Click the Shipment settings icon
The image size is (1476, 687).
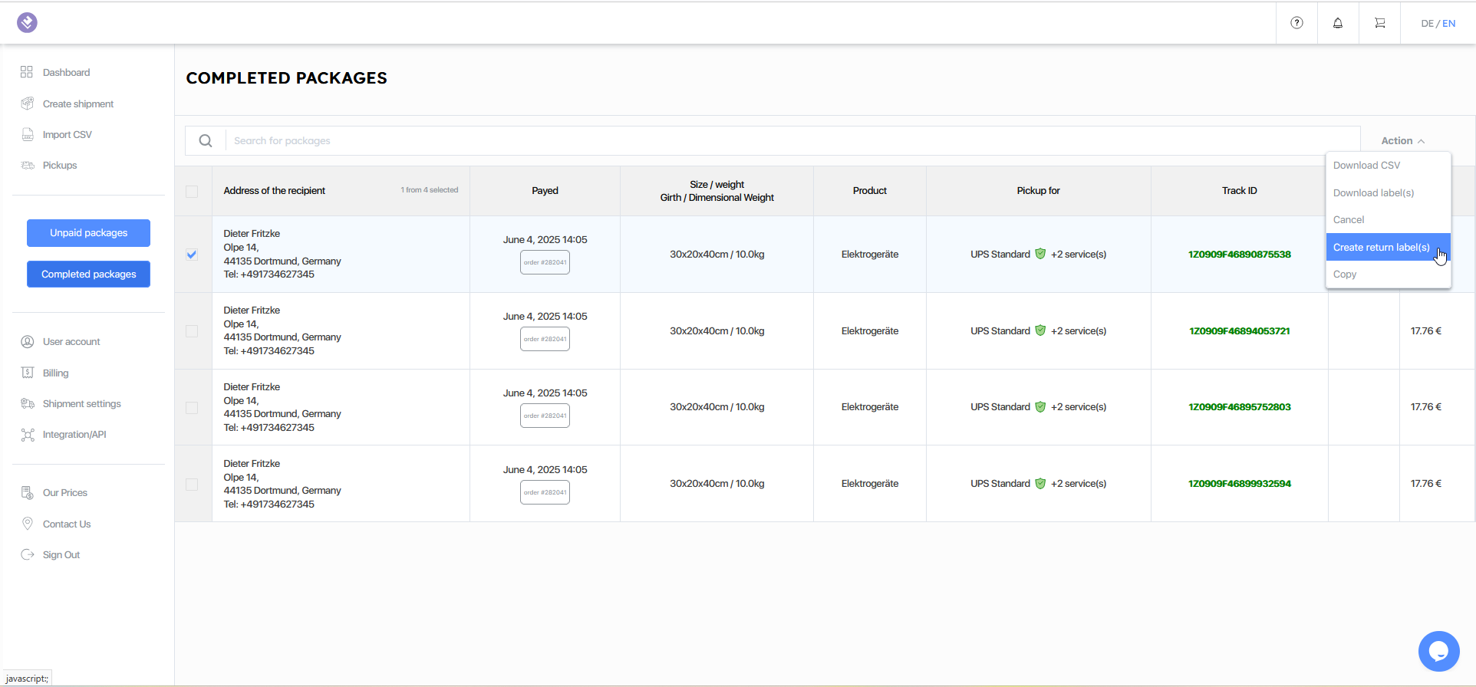[28, 403]
